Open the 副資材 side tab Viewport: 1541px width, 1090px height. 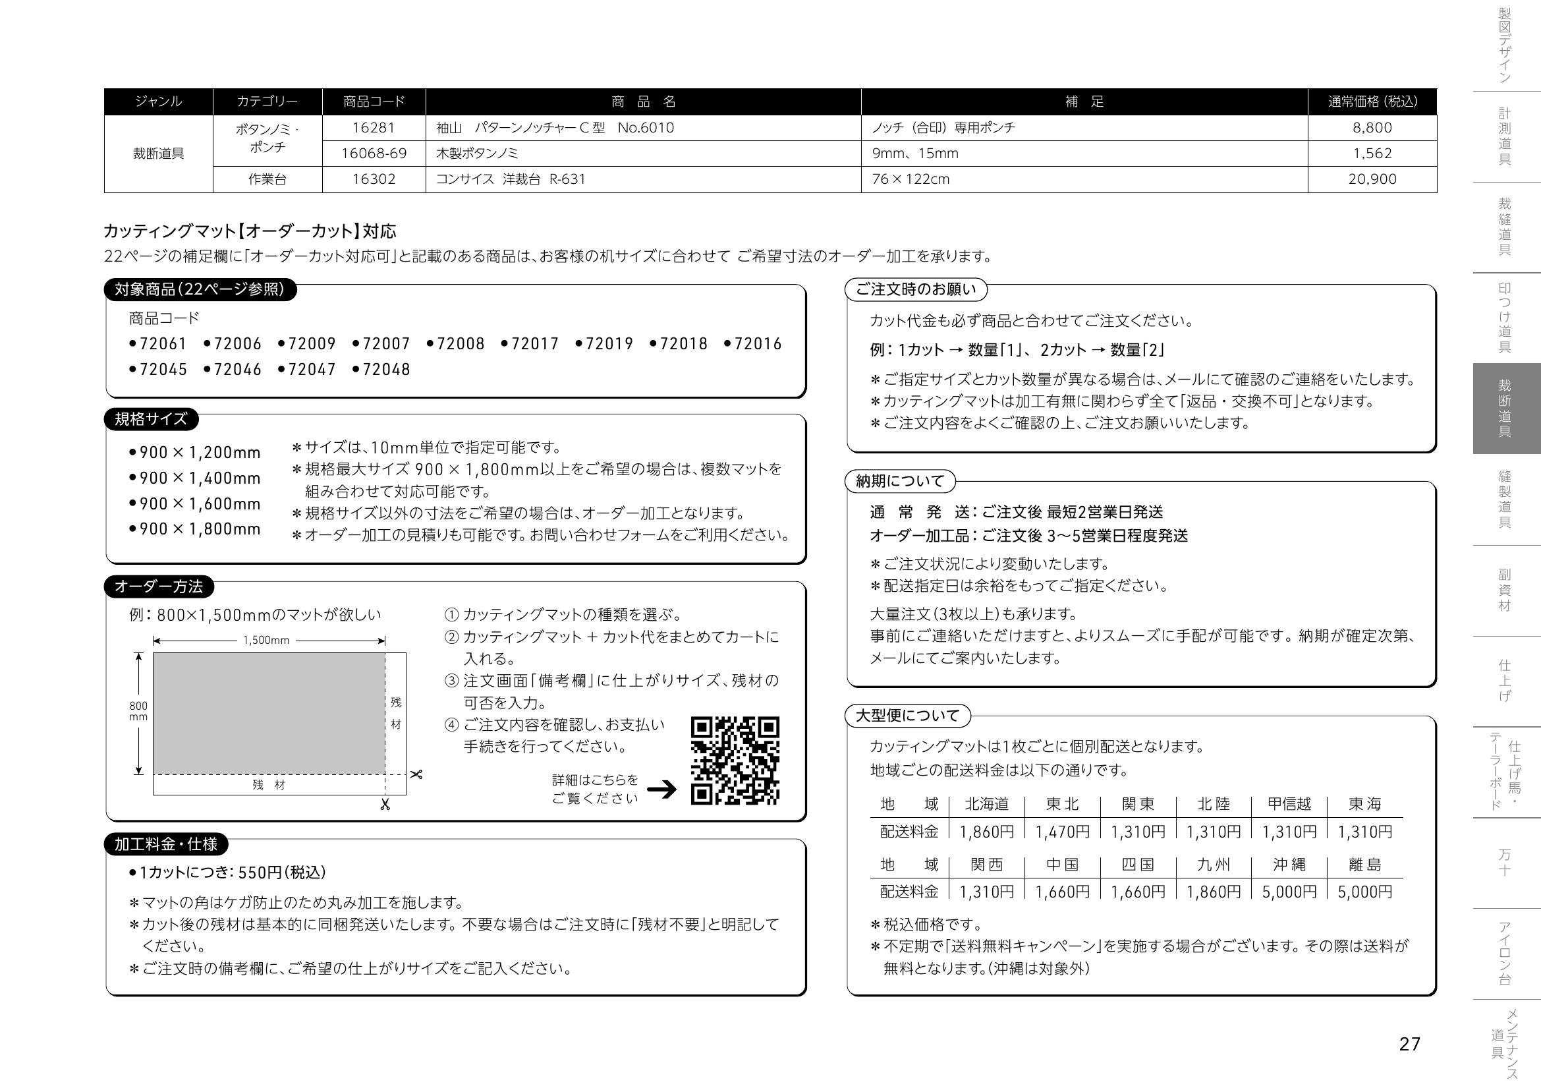(x=1505, y=590)
